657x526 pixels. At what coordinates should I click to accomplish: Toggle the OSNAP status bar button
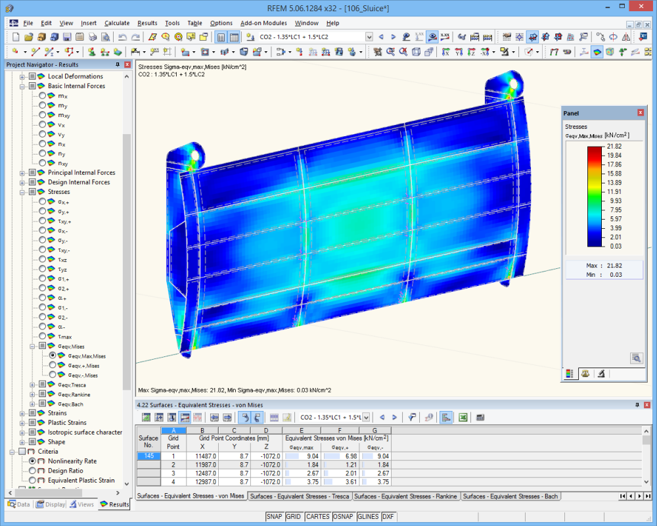coord(343,516)
